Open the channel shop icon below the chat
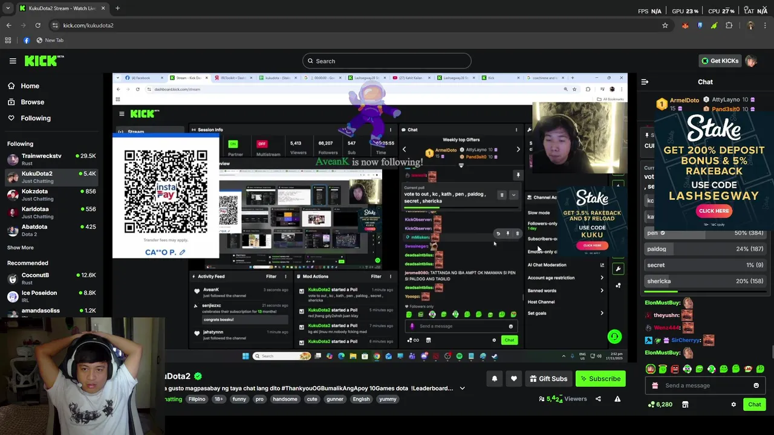Screen dimensions: 774x435 point(685,404)
